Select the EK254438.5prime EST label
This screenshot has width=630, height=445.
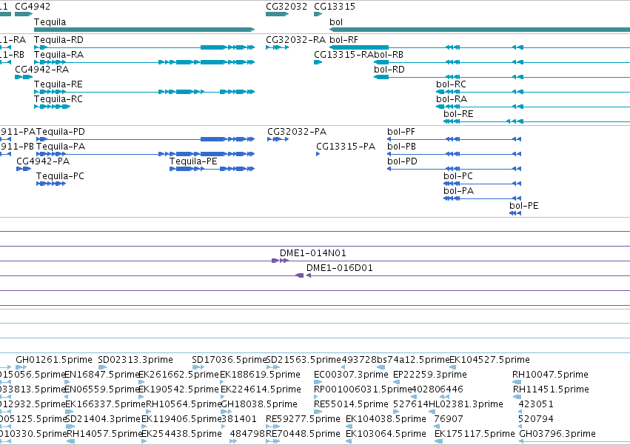tap(181, 434)
